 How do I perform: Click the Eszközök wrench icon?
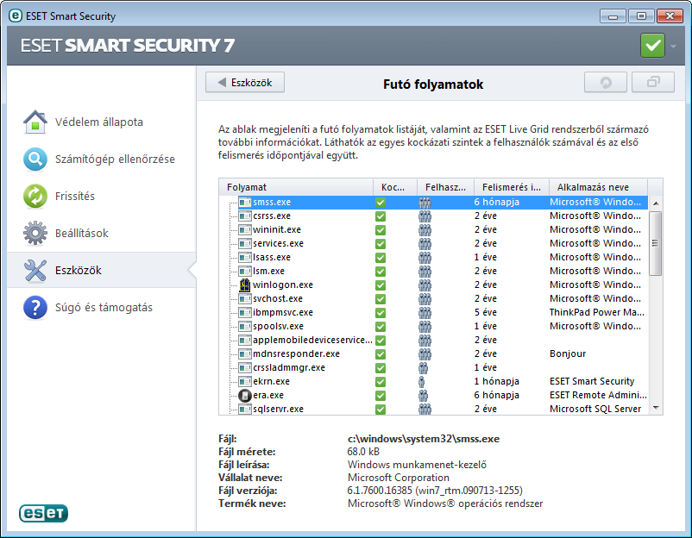coord(35,270)
